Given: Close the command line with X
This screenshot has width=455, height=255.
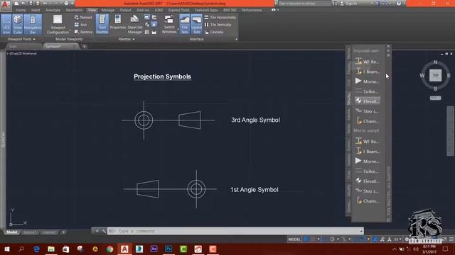Looking at the screenshot, I should (x=97, y=231).
